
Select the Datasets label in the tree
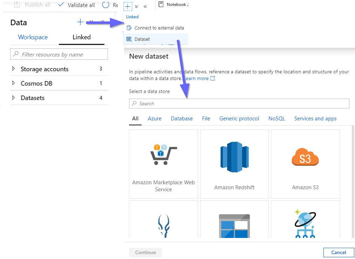point(33,98)
